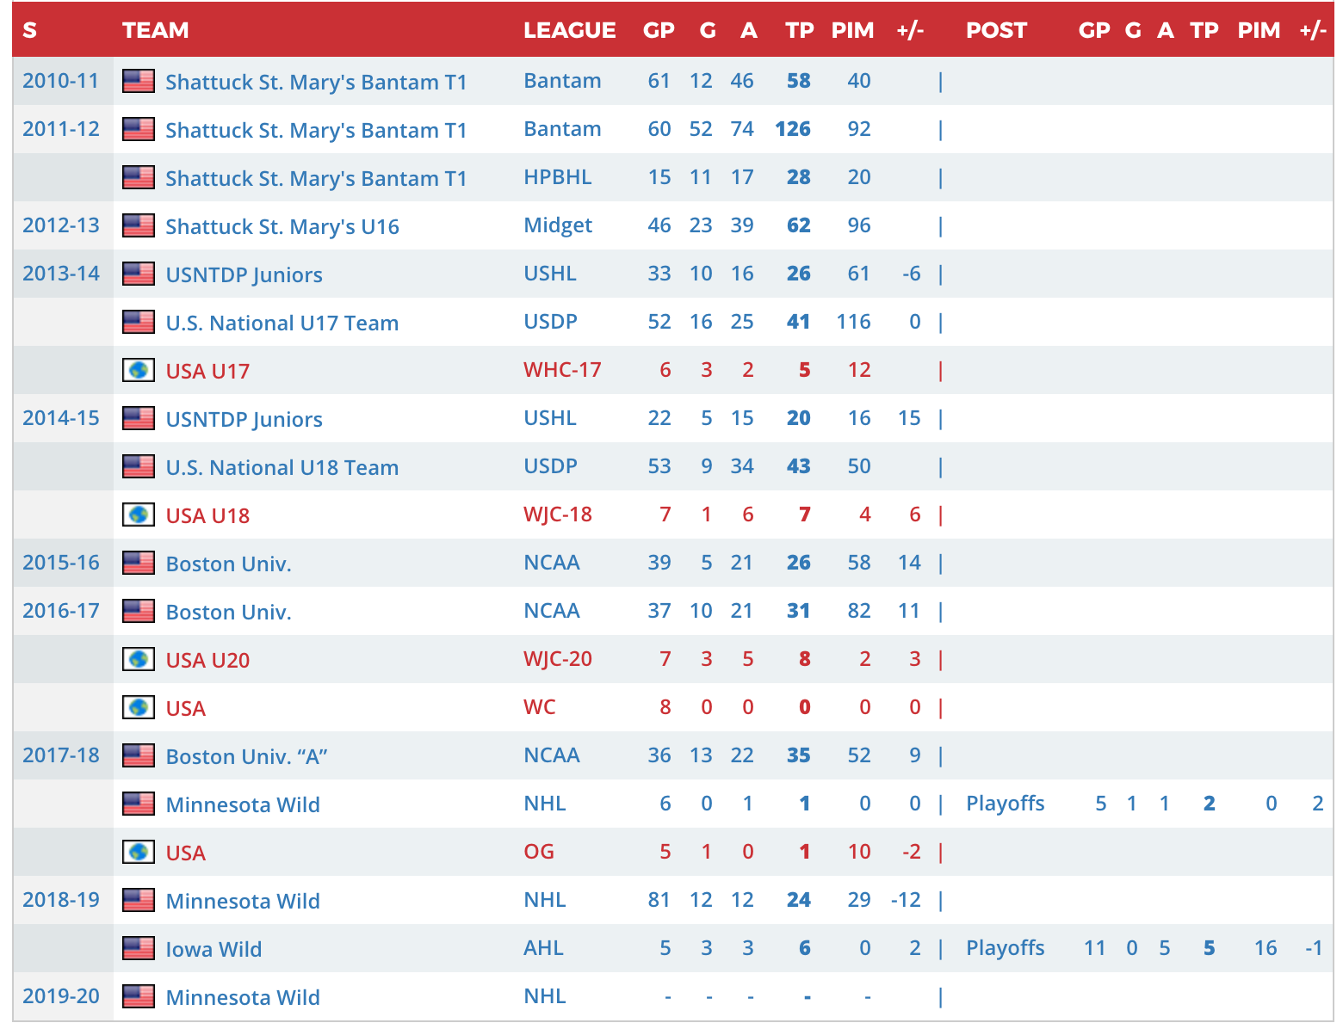
Task: Click the POST column header
Action: [996, 30]
